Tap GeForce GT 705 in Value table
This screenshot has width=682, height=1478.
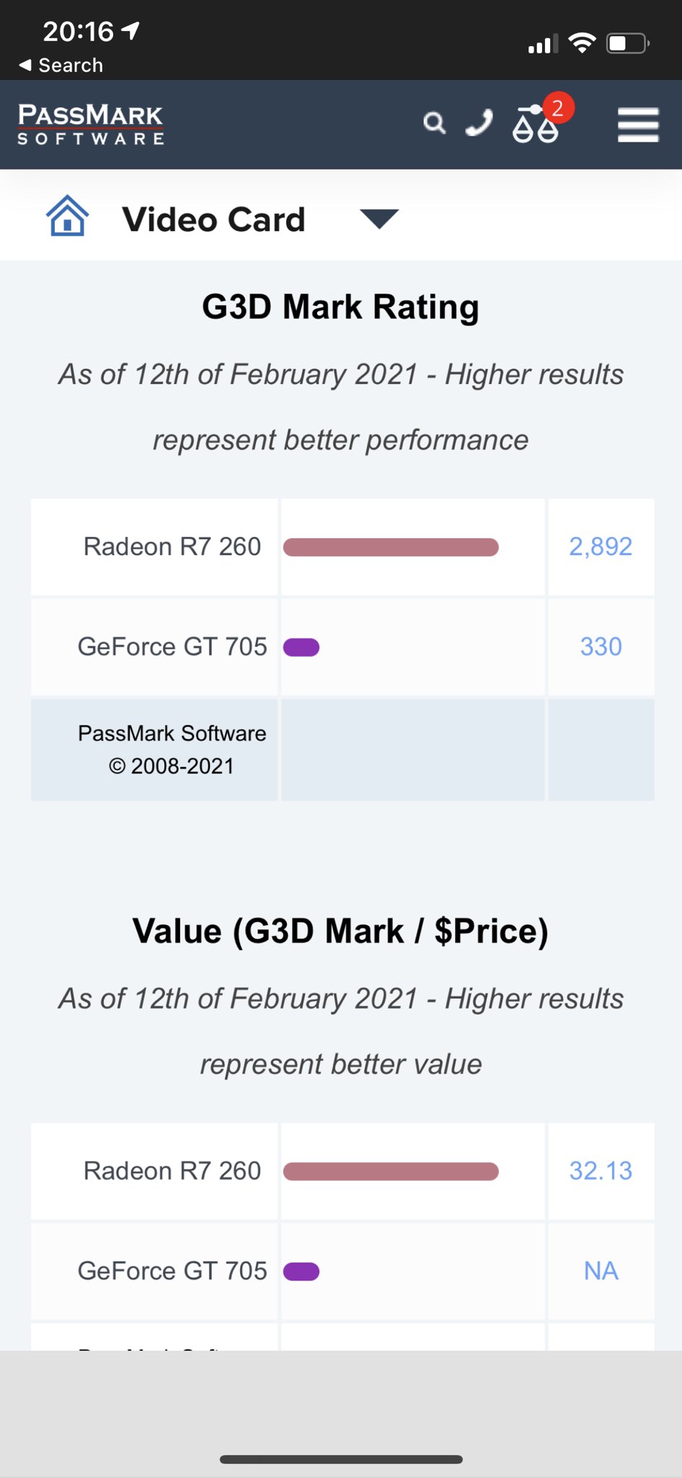[x=172, y=1271]
